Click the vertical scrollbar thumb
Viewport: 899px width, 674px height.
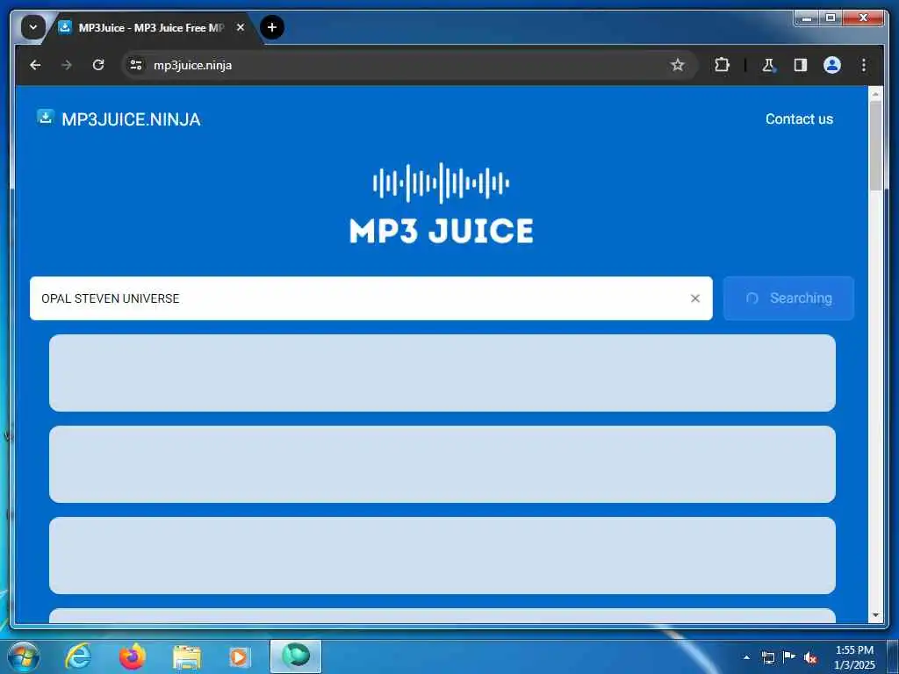(x=875, y=146)
